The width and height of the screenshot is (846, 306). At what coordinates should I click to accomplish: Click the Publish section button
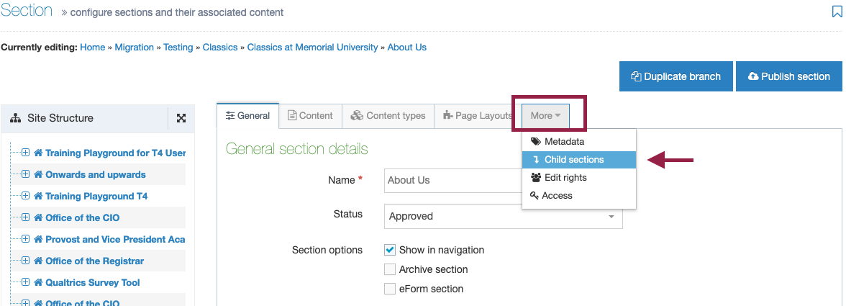pos(788,76)
